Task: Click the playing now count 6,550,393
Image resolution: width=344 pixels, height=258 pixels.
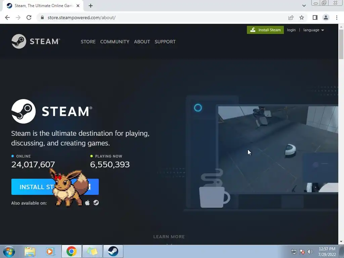Action: tap(110, 164)
